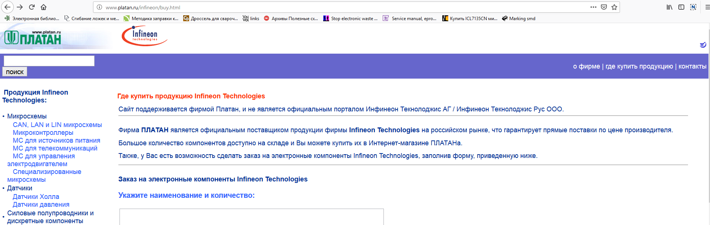
Task: Open 'Микроконтроллеры' link
Action: [43, 133]
